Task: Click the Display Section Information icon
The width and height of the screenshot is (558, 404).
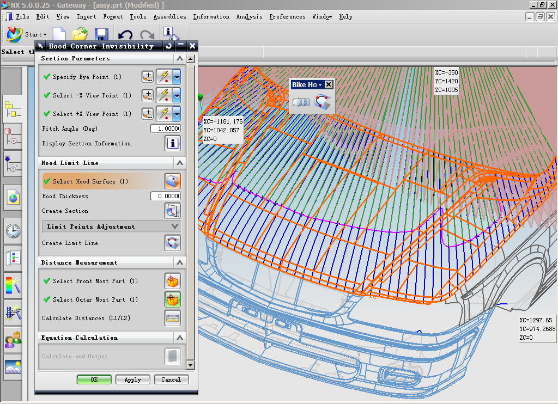Action: coord(173,144)
